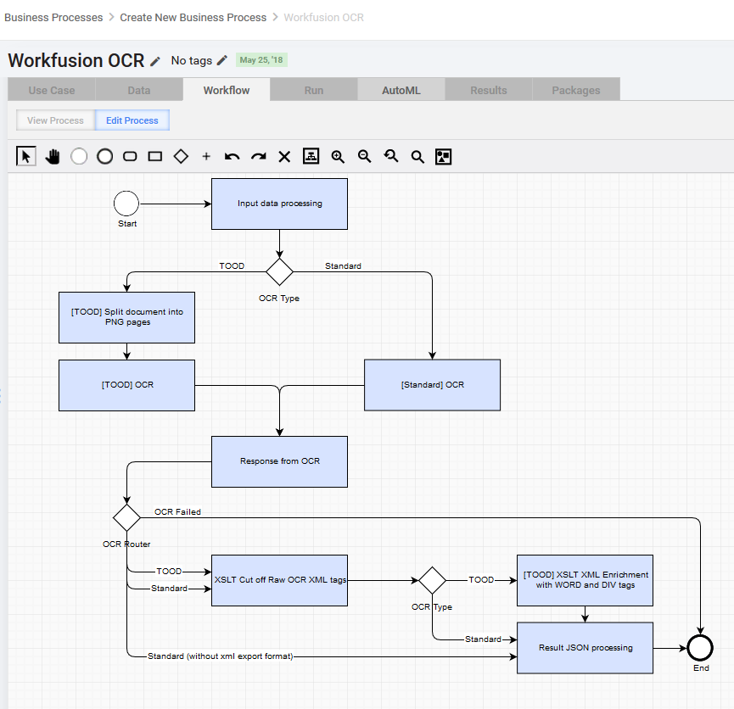Screen dimensions: 734x709
Task: Delete selection with the X icon
Action: [284, 156]
